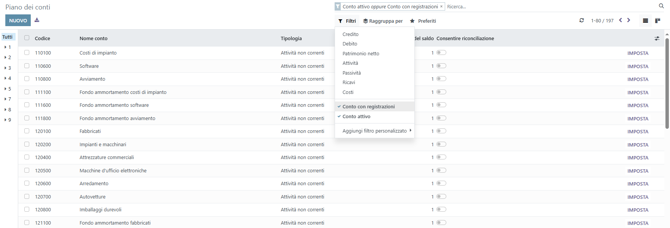Remove the active filter facet
Image resolution: width=670 pixels, height=228 pixels.
click(x=441, y=6)
